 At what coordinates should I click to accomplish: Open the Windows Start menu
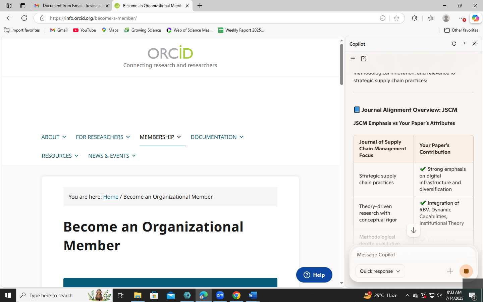pos(8,295)
